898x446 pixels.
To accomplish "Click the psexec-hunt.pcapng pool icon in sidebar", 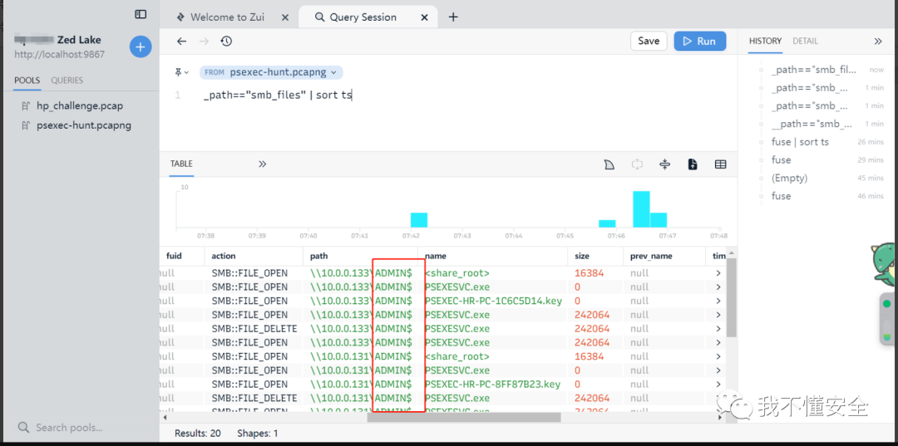I will (x=25, y=125).
